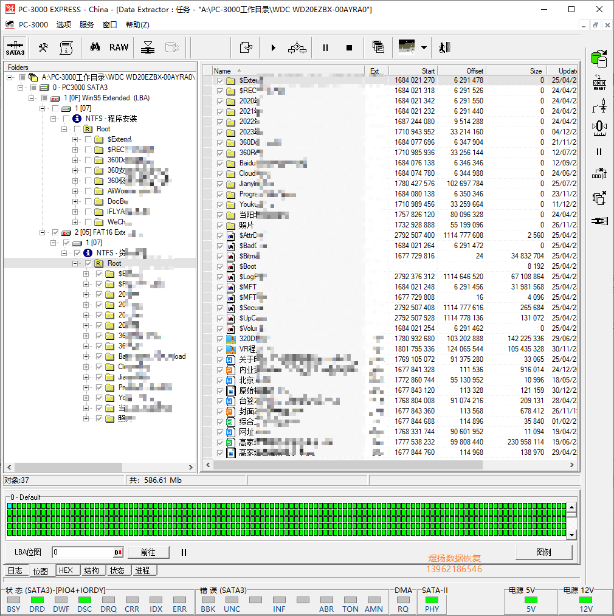Uncheck the 北京 document in file list

[220, 381]
